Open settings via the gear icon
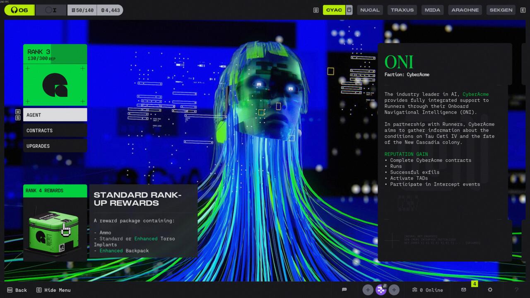 490,290
